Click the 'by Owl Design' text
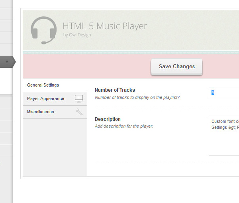Screen dimensions: 239x203 77,35
